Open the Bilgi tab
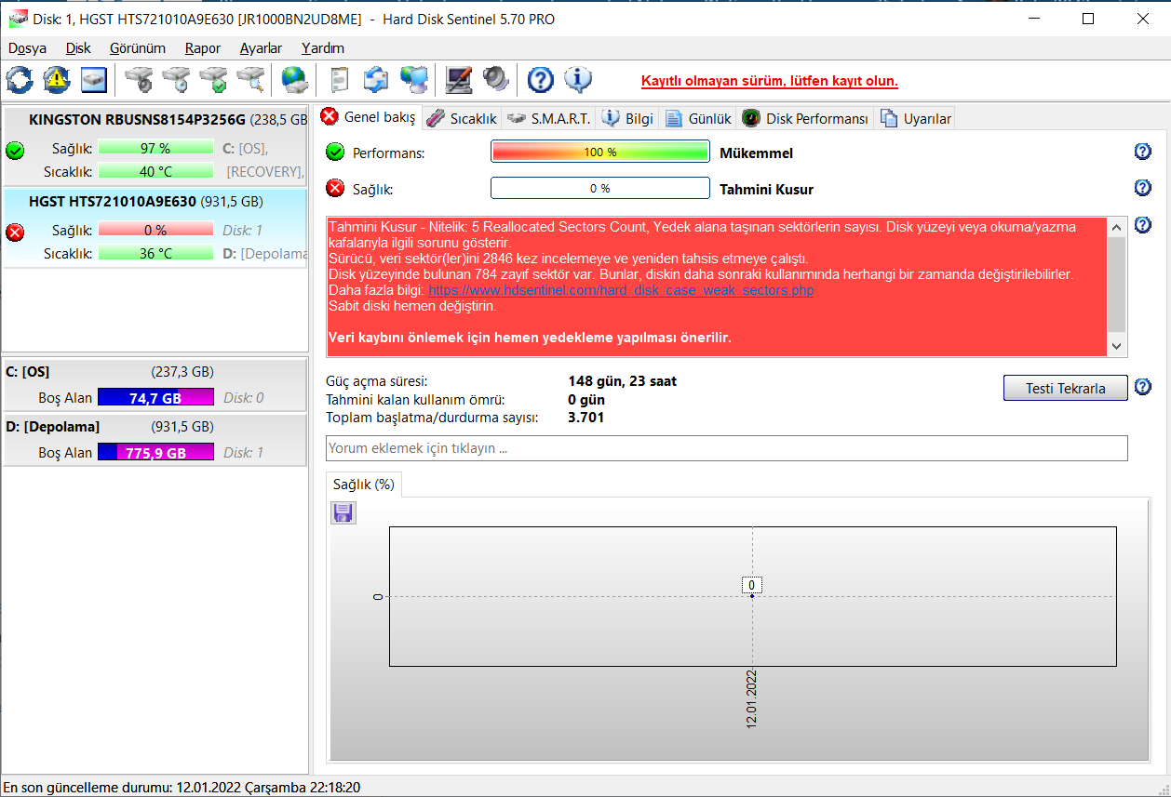The width and height of the screenshot is (1171, 797). coord(628,119)
